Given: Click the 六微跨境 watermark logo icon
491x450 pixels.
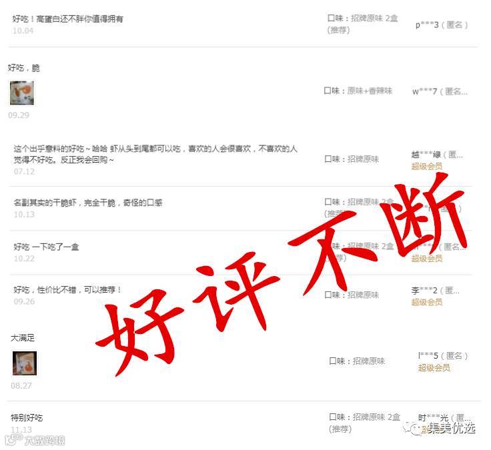Looking at the screenshot, I should pos(12,439).
